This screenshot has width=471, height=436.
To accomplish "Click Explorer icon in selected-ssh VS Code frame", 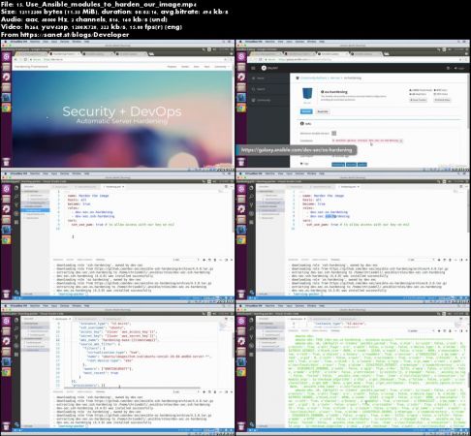I will pyautogui.click(x=252, y=188).
